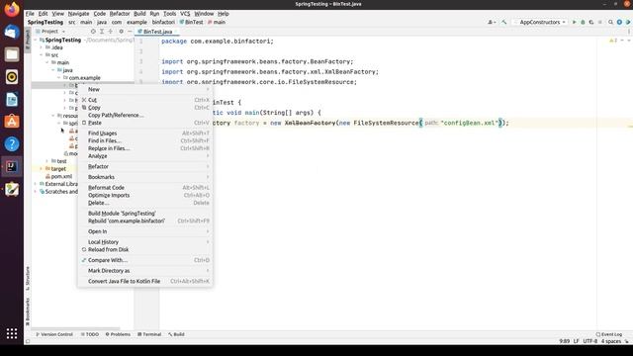Screen dimensions: 633x356
Task: Click UTF-8 encoding in status bar
Action: click(589, 341)
